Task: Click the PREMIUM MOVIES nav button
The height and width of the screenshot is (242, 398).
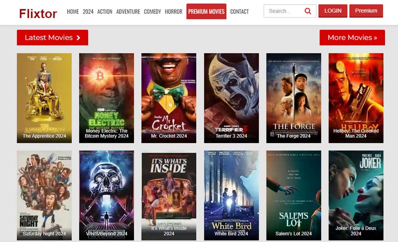Action: (x=206, y=11)
